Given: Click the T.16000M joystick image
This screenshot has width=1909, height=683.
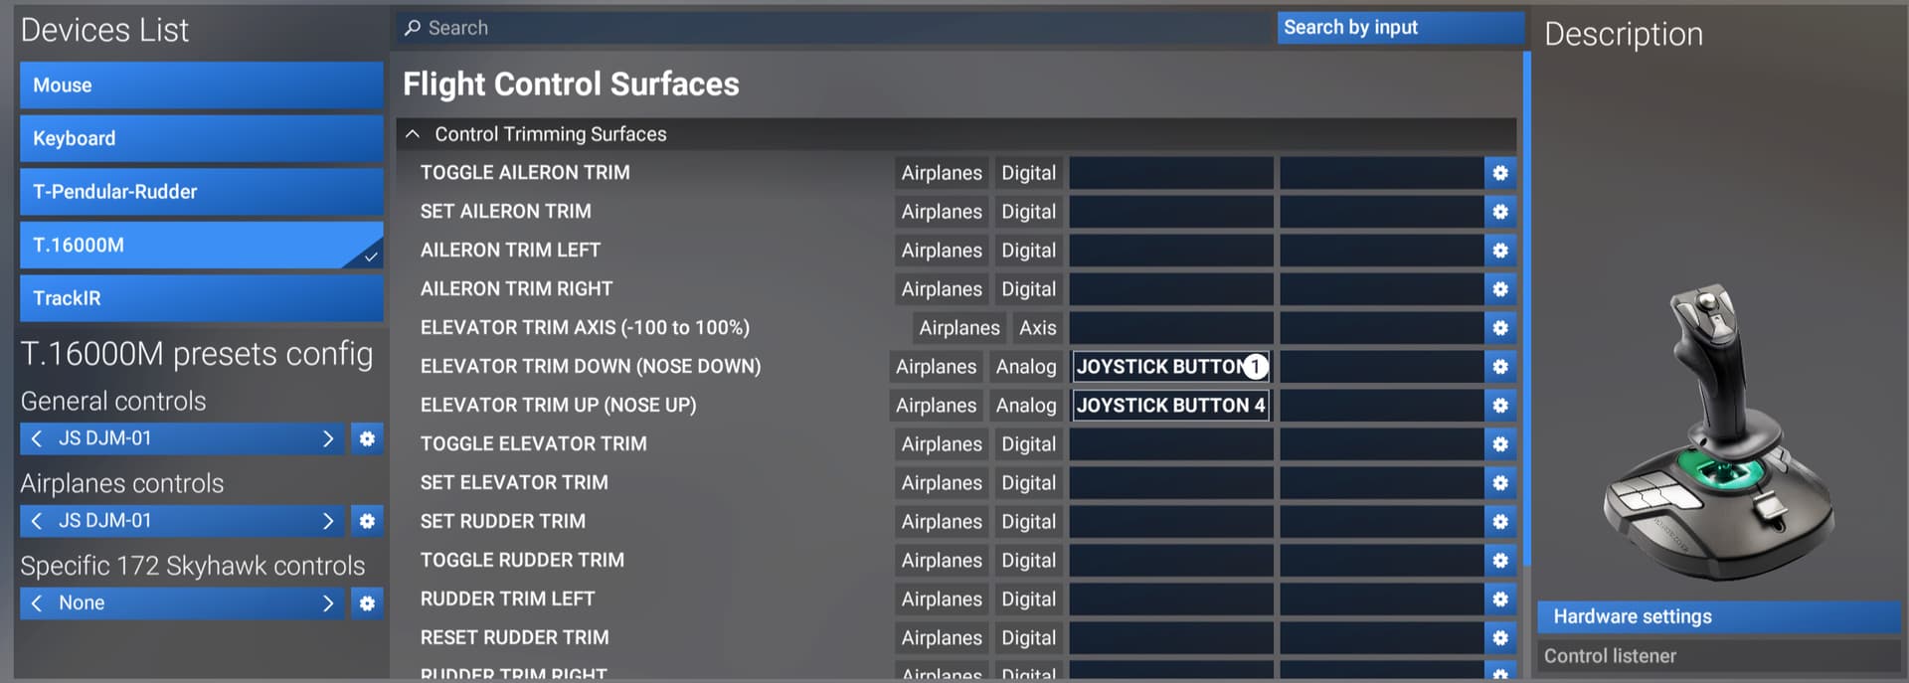Looking at the screenshot, I should click(x=1717, y=432).
